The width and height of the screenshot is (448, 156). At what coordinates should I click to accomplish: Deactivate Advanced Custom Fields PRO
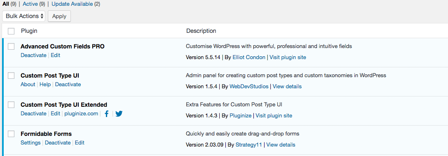[33, 55]
